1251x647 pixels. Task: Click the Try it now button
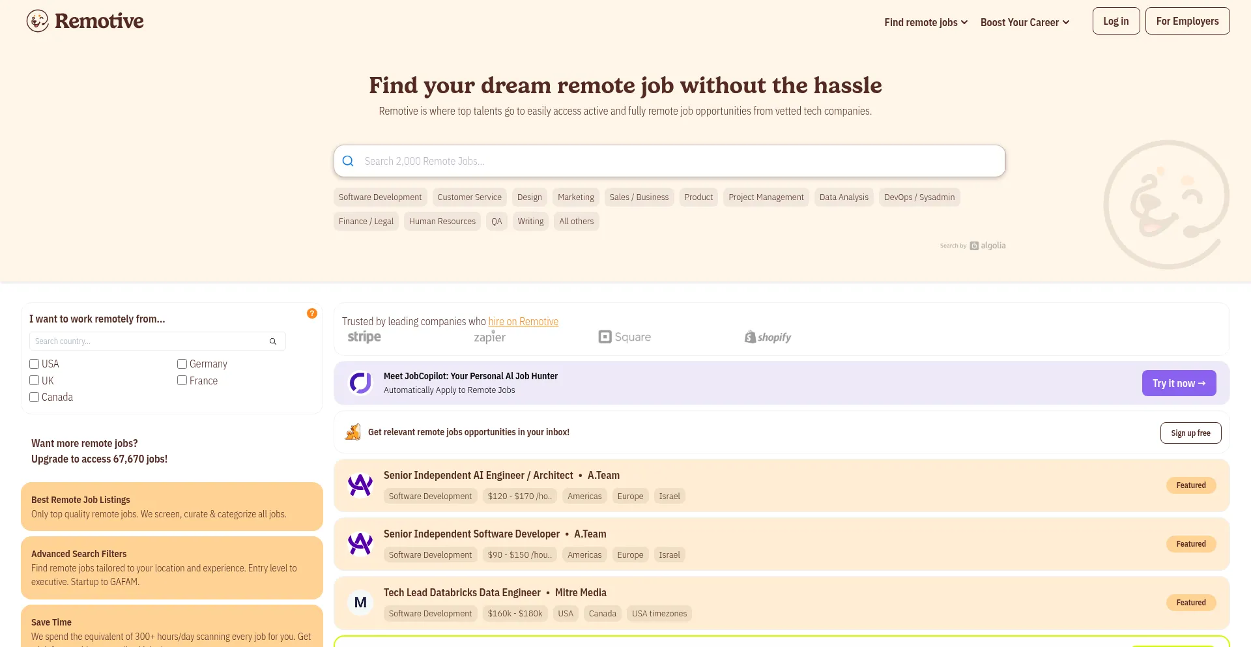coord(1178,383)
